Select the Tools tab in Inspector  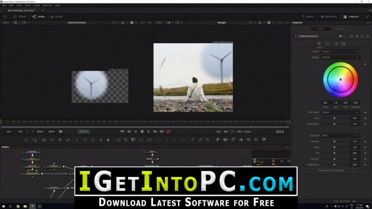(320, 29)
